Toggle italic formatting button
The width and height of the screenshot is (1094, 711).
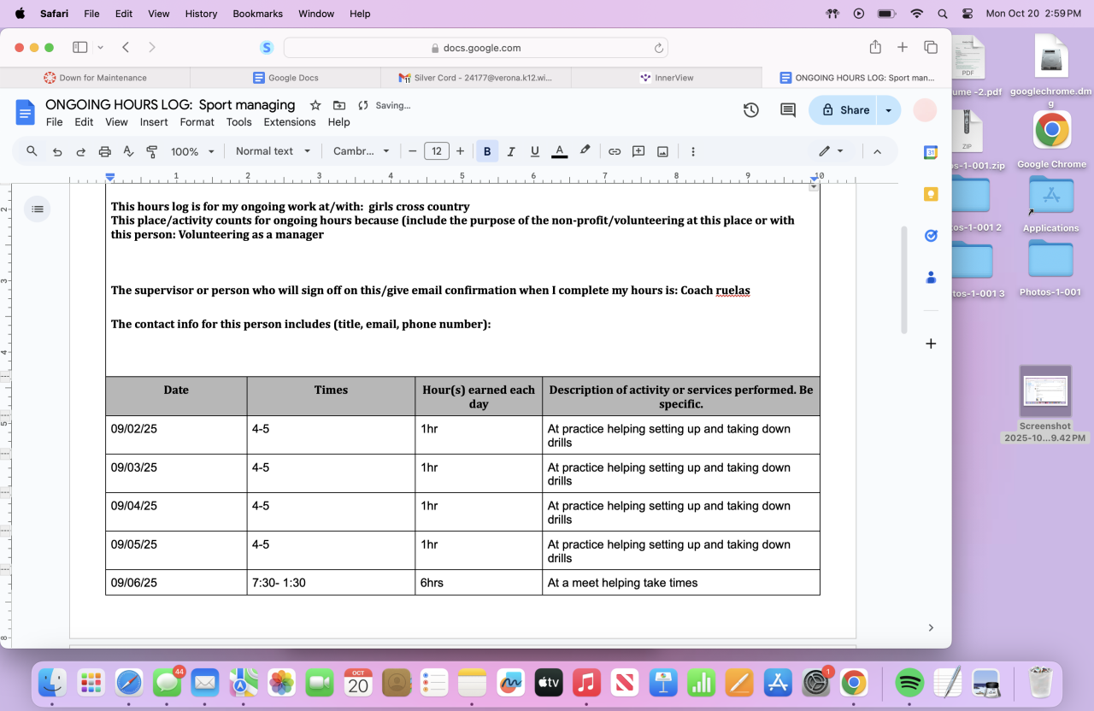tap(511, 151)
